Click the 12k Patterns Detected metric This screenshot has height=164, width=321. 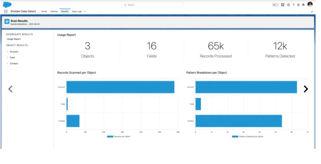[280, 50]
